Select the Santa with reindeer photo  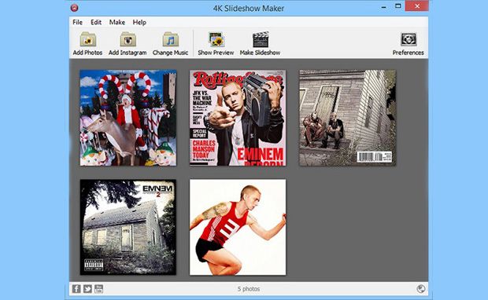coord(128,118)
